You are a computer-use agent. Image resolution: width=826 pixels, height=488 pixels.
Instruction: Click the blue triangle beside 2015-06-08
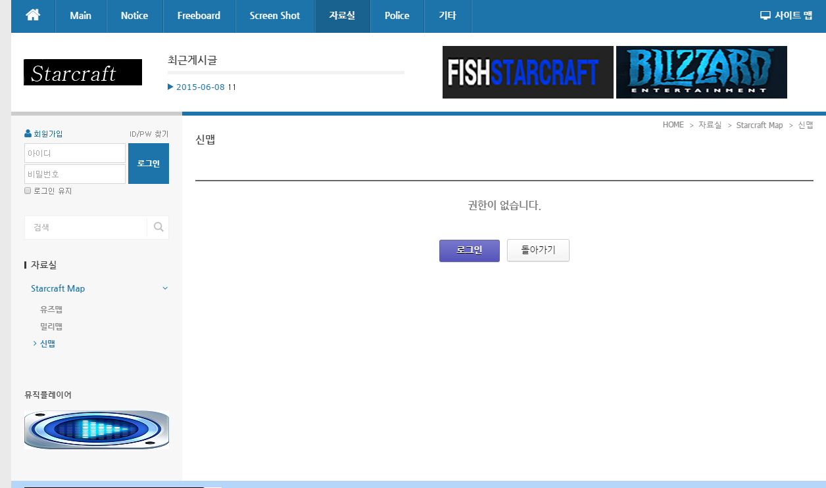tap(171, 87)
